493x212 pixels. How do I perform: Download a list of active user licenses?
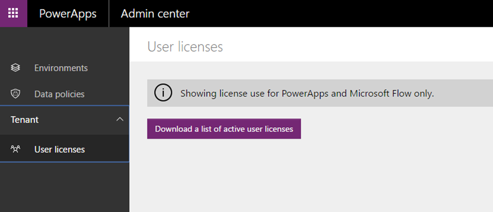(224, 129)
